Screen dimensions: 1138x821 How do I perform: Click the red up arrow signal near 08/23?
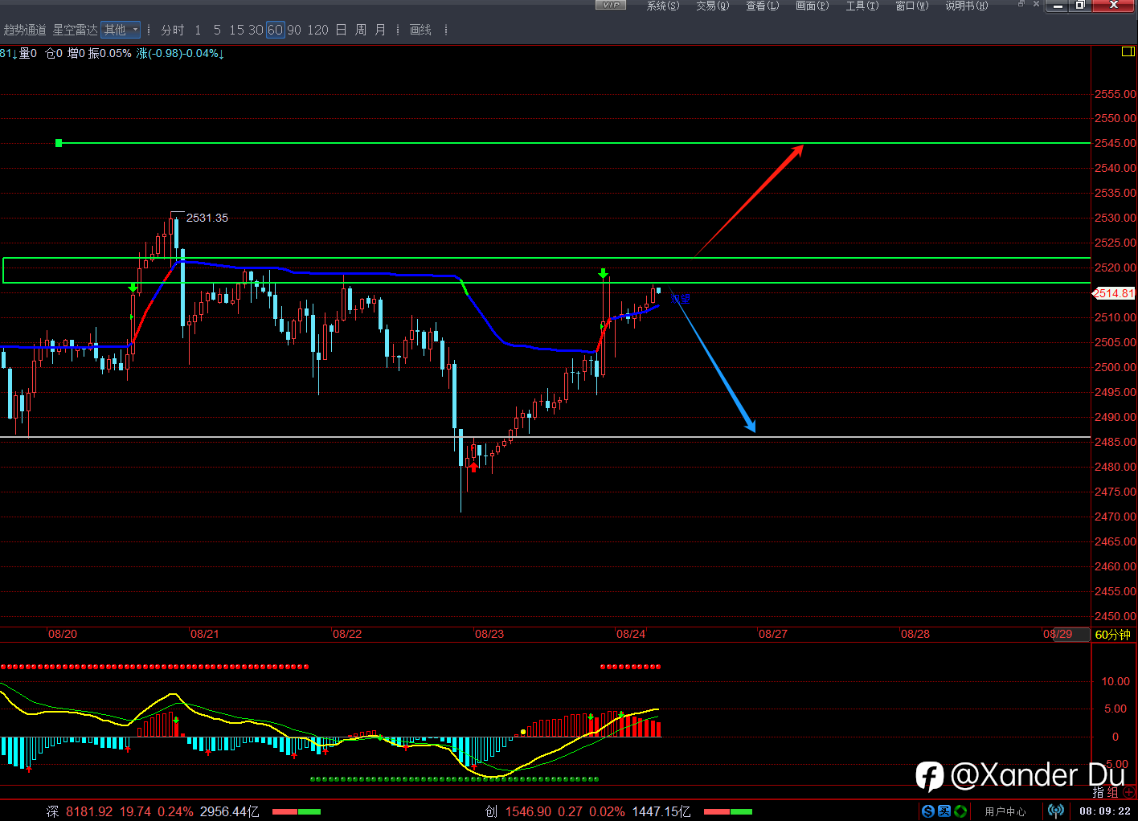click(x=474, y=466)
